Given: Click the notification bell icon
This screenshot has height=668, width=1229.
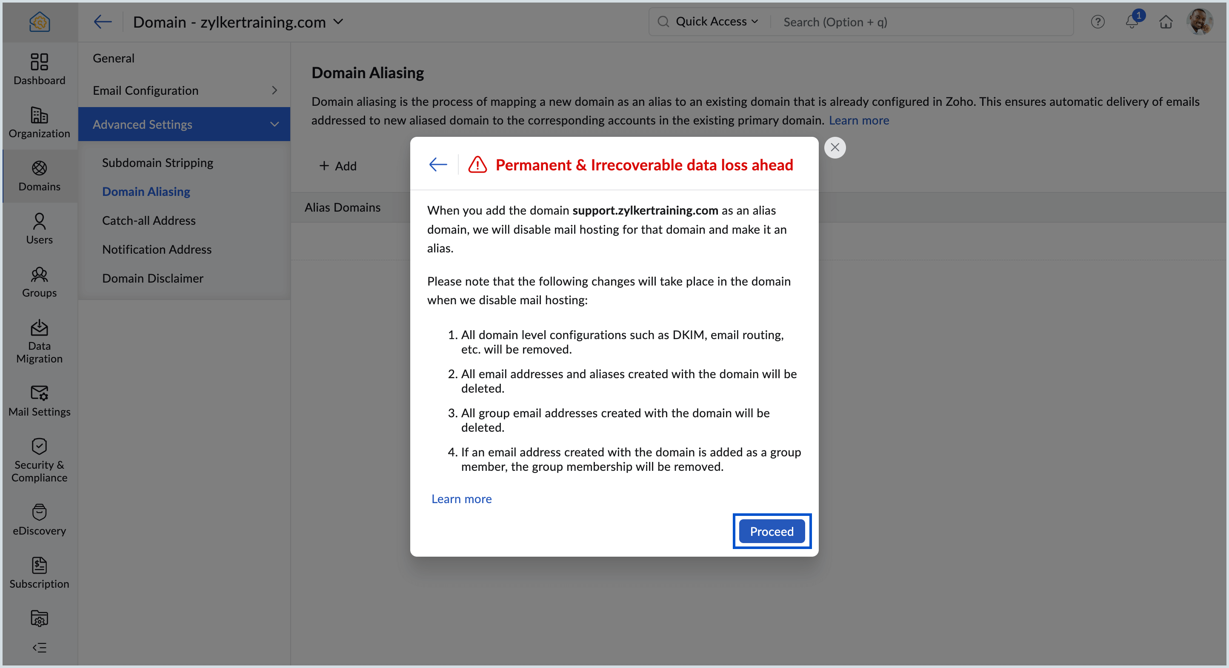Looking at the screenshot, I should [x=1131, y=22].
